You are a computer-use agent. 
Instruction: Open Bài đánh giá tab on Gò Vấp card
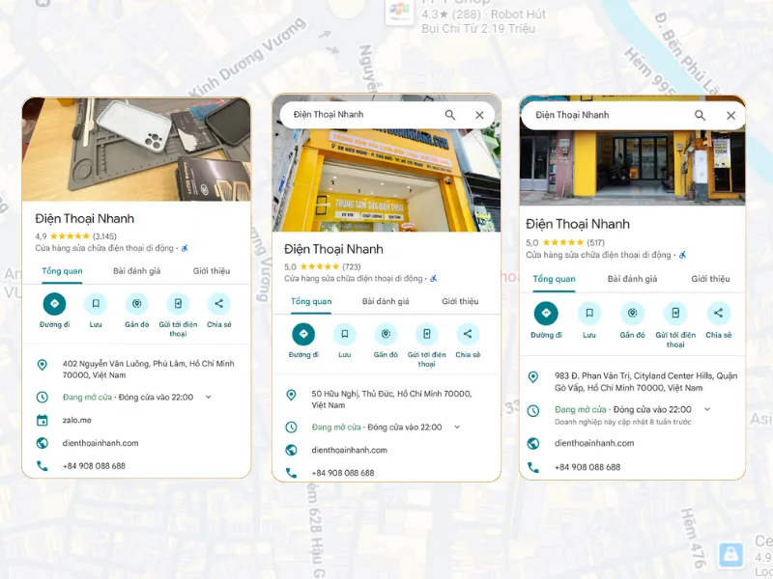click(x=633, y=279)
